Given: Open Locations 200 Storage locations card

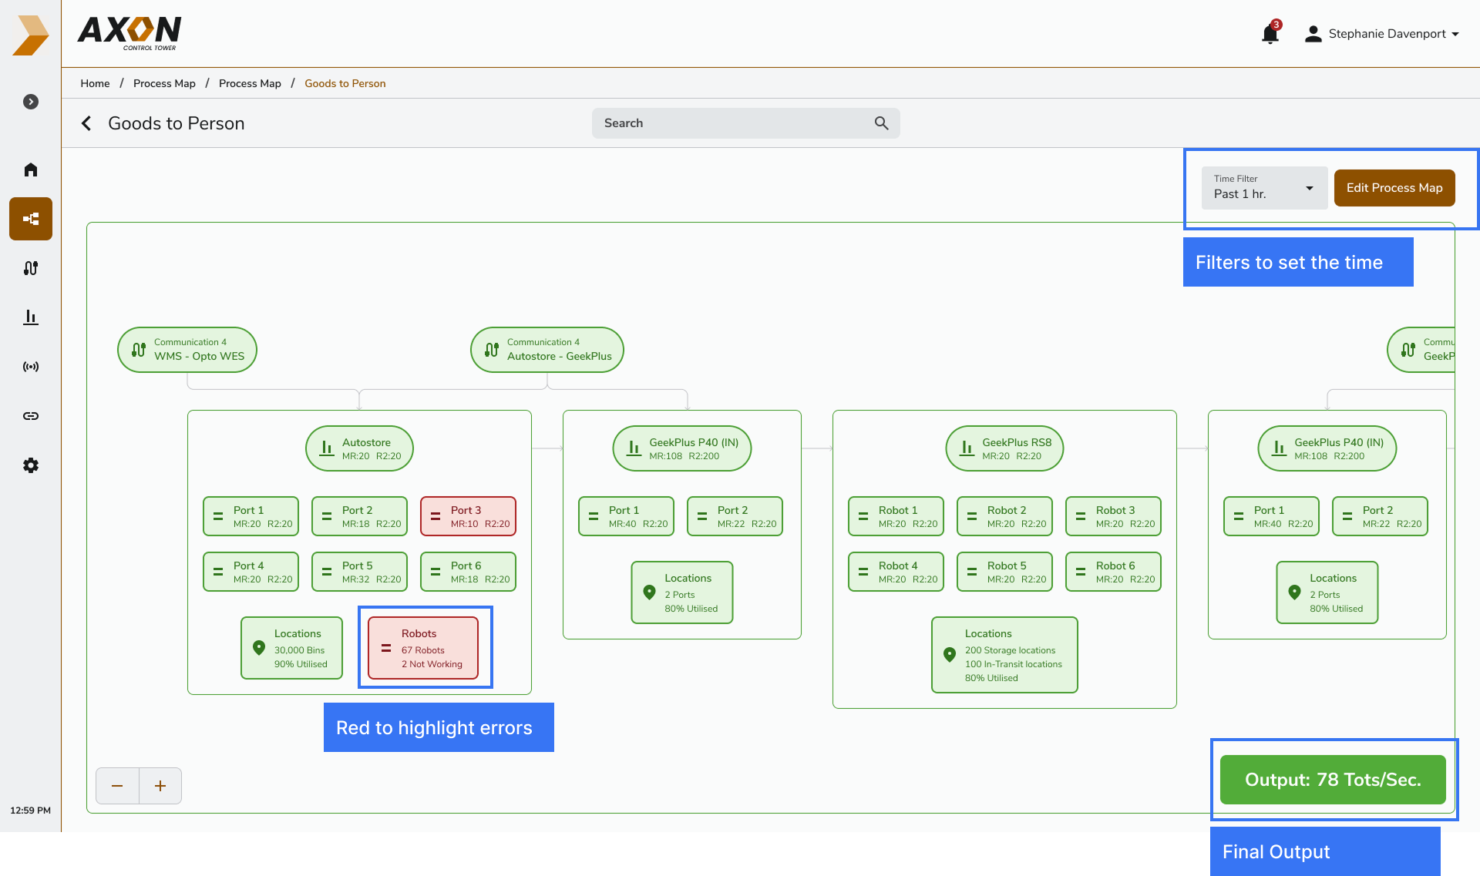Looking at the screenshot, I should pos(1004,655).
